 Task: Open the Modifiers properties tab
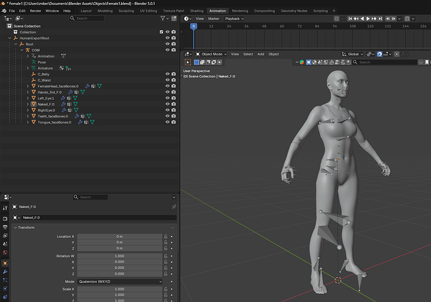coord(5,272)
